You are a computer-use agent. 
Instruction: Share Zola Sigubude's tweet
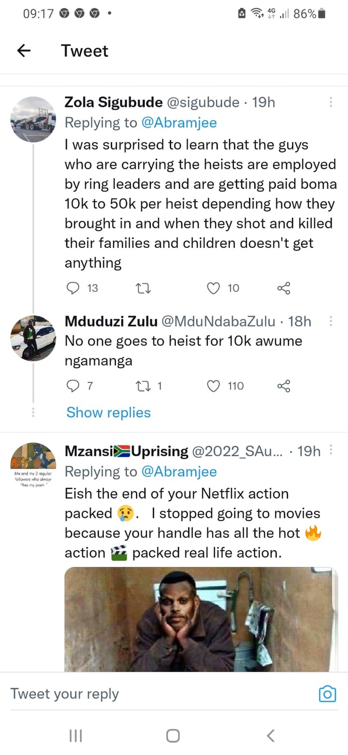pyautogui.click(x=284, y=288)
